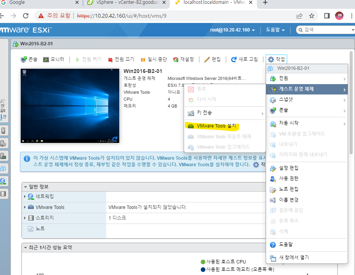Go forward with the browser forward arrow
Viewport: 355px width, 275px height.
tap(13, 16)
